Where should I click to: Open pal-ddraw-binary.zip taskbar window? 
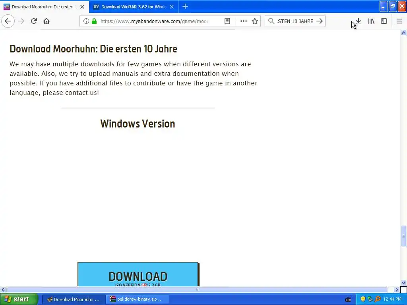138,299
